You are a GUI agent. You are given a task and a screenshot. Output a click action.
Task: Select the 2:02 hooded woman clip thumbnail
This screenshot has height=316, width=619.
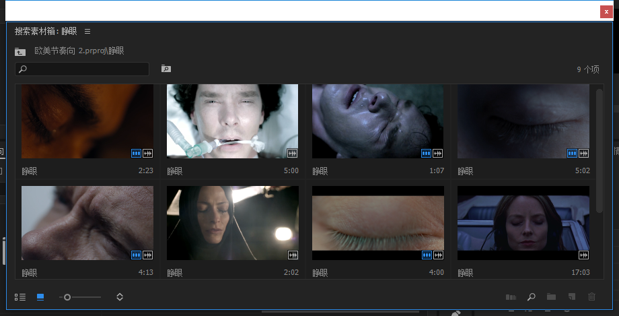pos(233,223)
